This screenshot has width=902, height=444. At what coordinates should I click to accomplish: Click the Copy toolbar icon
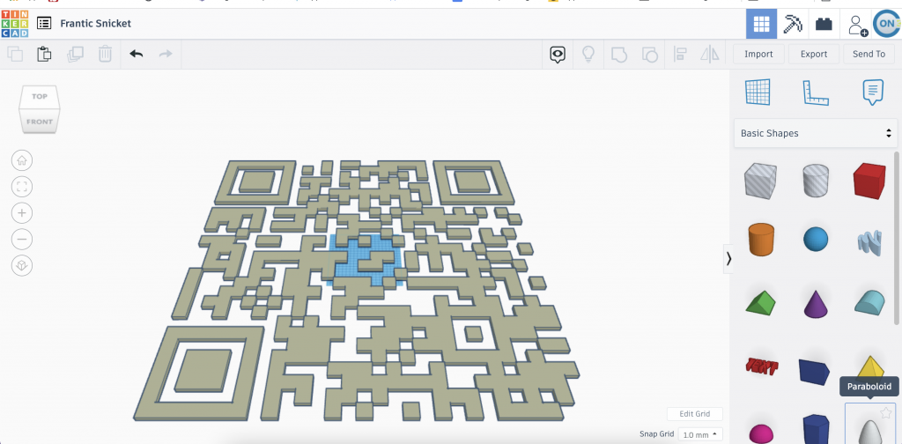pyautogui.click(x=15, y=54)
